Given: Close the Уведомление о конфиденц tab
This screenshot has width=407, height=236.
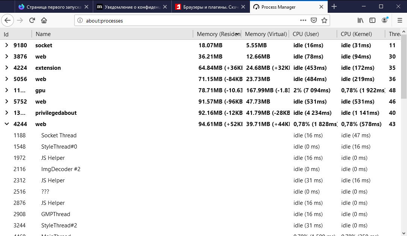Looking at the screenshot, I should 165,7.
